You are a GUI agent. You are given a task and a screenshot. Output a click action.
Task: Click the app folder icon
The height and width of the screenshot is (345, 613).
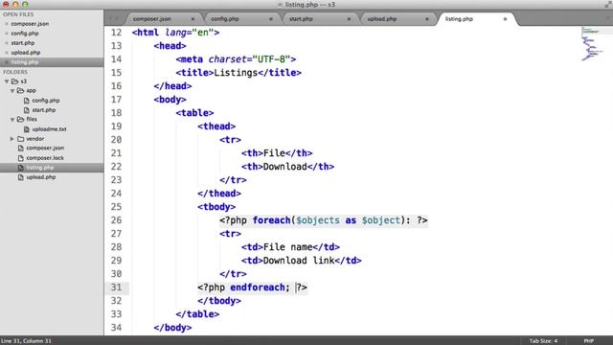pos(21,91)
